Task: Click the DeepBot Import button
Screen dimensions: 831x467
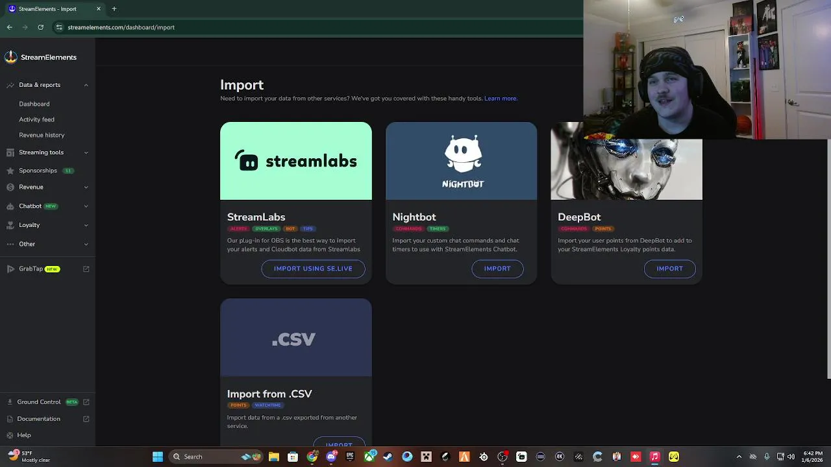Action: point(669,269)
